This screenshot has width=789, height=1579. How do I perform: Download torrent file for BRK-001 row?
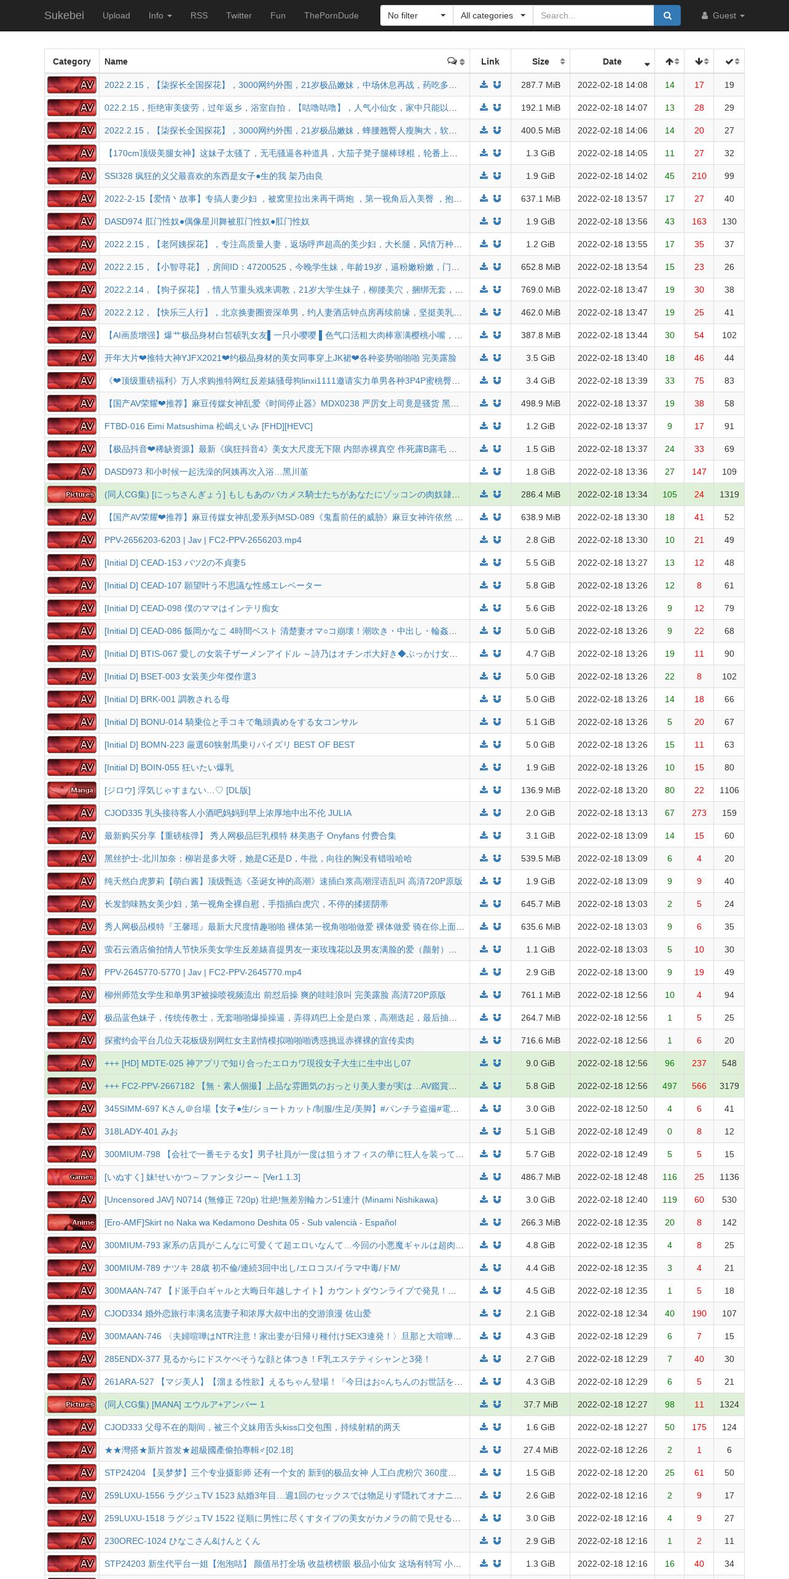tap(484, 699)
